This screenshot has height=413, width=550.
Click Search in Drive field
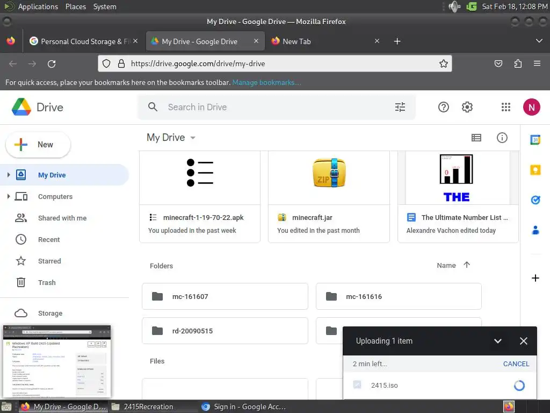pos(277,107)
